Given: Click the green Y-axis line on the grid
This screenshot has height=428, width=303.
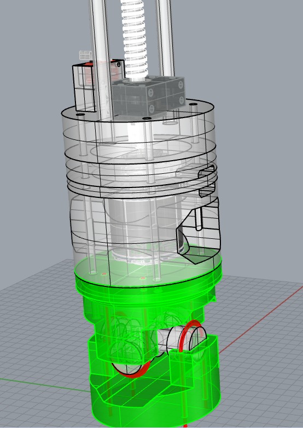Looking at the screenshot, I should (45, 385).
